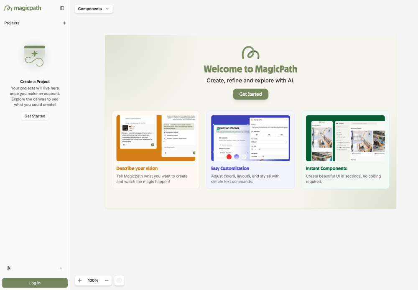Open the Components dropdown
This screenshot has height=290, width=418.
94,9
